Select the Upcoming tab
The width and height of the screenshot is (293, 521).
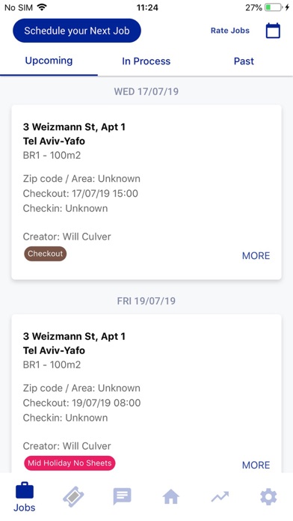[49, 61]
